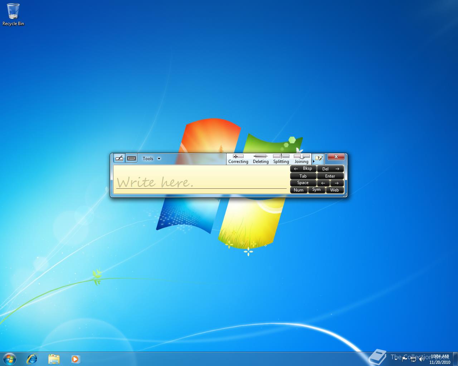Screen dimensions: 458x366
Task: Click the right arrow cursor key
Action: (x=337, y=183)
